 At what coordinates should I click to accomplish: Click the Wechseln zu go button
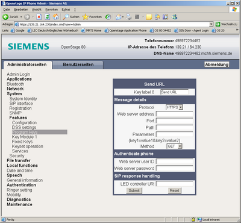227,24
